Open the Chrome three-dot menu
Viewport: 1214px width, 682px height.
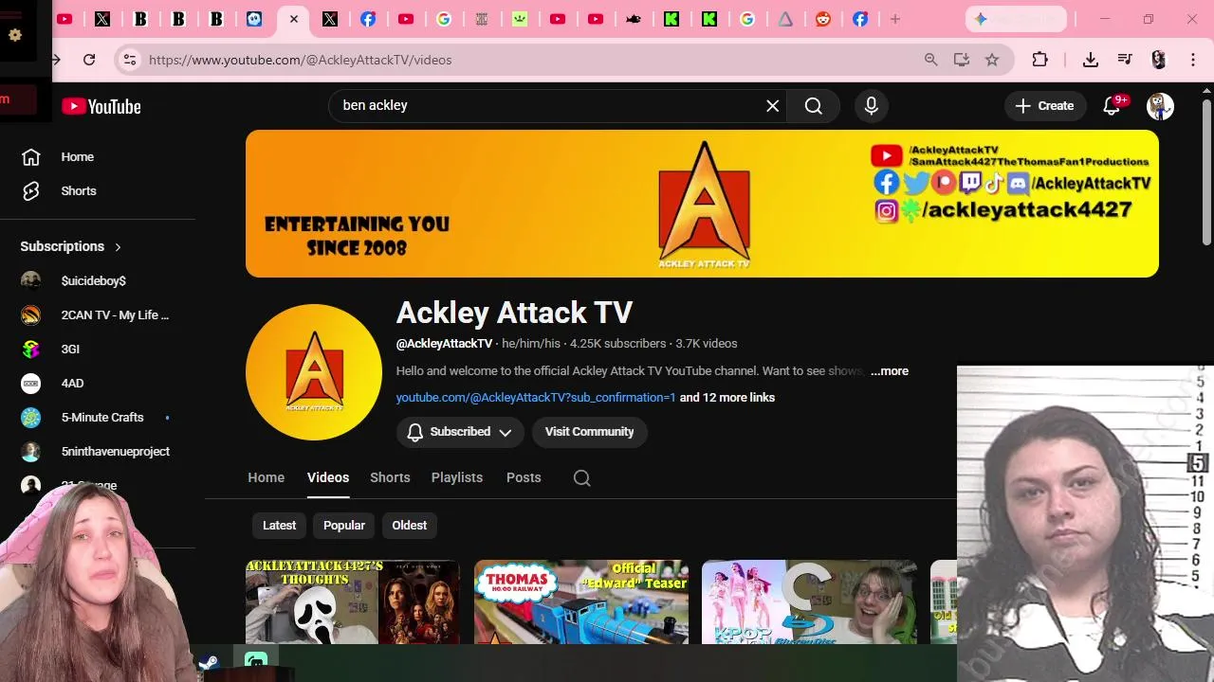pyautogui.click(x=1193, y=60)
